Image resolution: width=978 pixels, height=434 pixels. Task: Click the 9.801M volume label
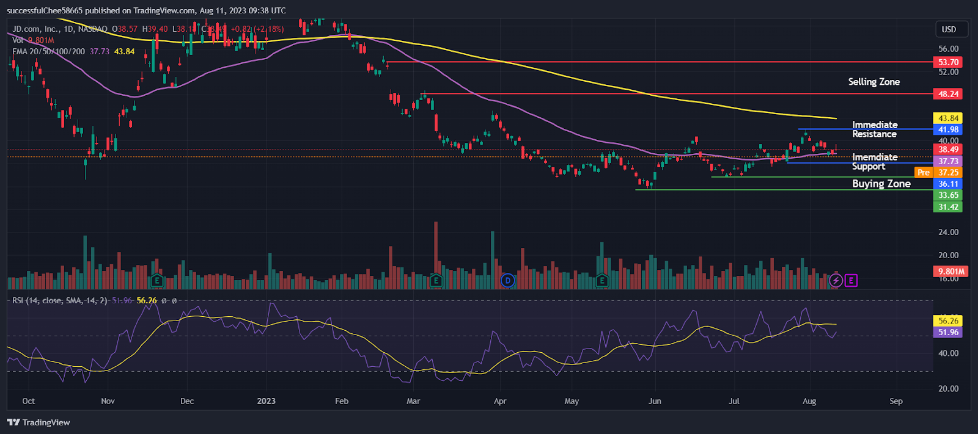click(950, 271)
